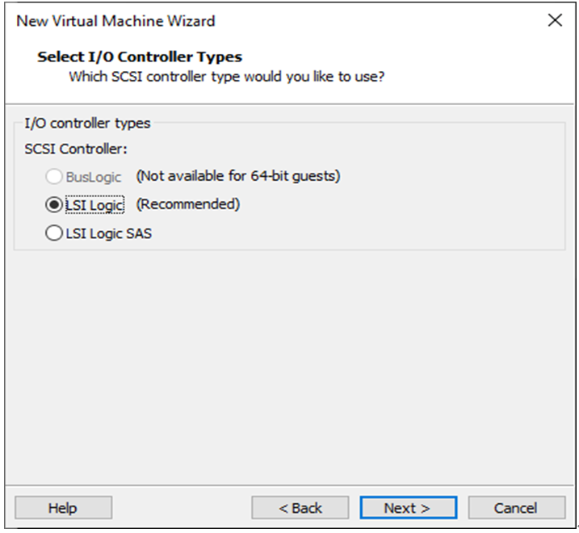Click the "Select I/O Controller Types" heading
The image size is (579, 533).
pos(140,57)
